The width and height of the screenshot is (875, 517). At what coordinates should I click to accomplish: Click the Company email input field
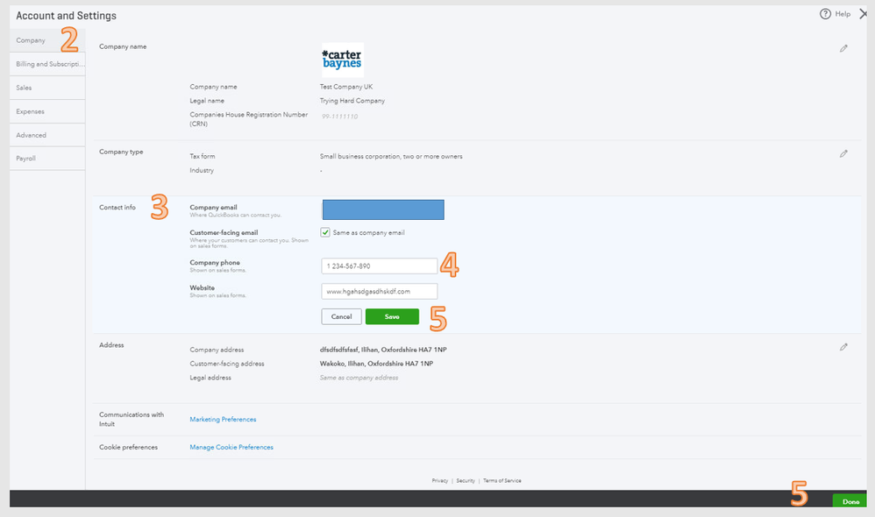tap(383, 209)
